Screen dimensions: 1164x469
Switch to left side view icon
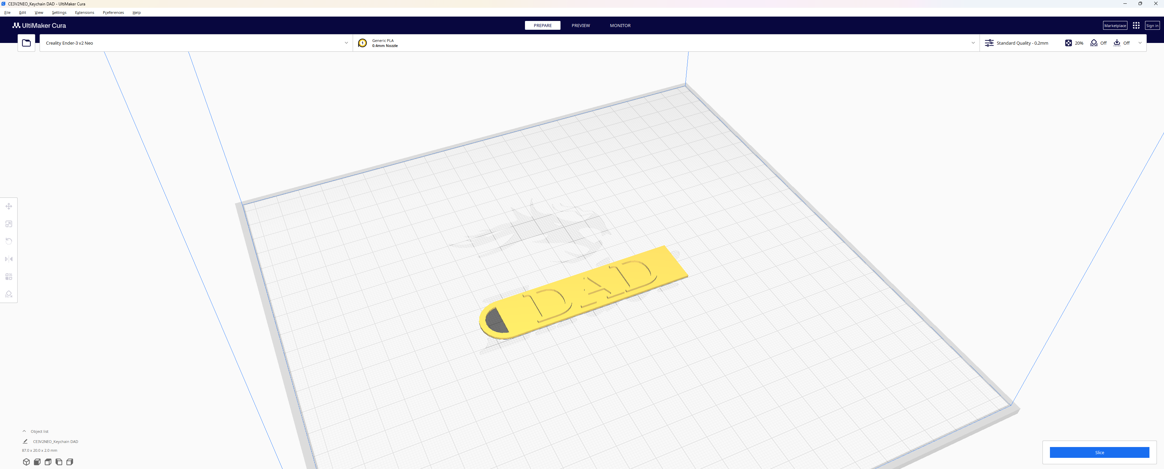coord(59,462)
